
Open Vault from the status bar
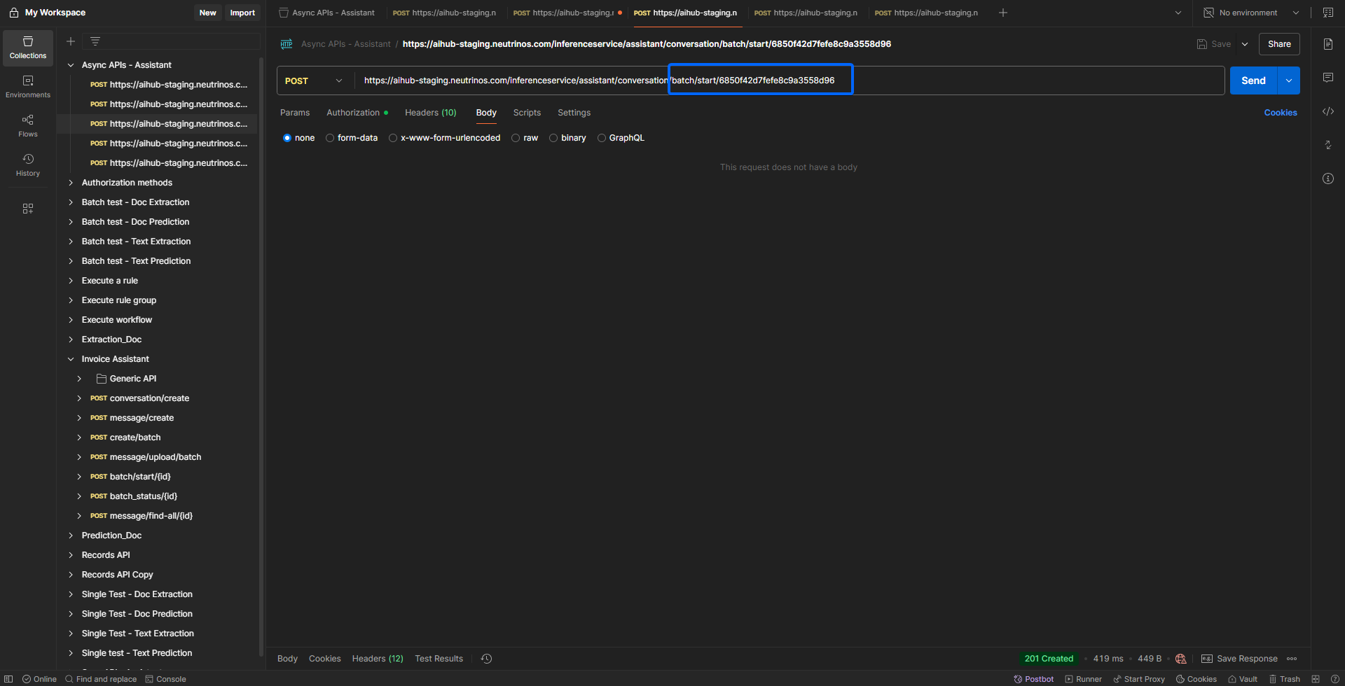[1243, 679]
